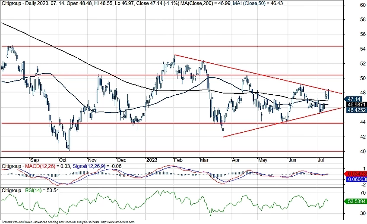Click the 46.9871 MA200 value label
The width and height of the screenshot is (367, 224).
pyautogui.click(x=356, y=104)
